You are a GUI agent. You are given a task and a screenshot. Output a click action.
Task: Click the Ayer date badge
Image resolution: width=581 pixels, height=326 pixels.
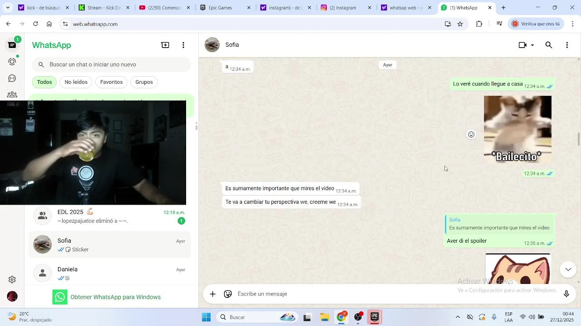click(x=388, y=65)
